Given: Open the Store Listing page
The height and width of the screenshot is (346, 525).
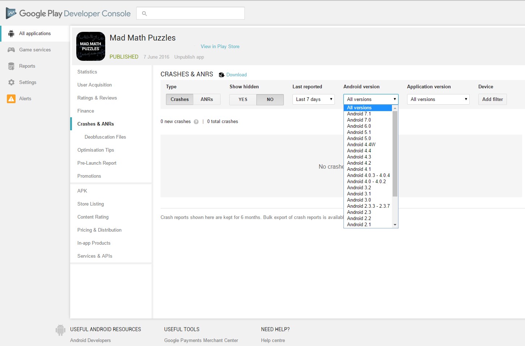Looking at the screenshot, I should click(90, 204).
